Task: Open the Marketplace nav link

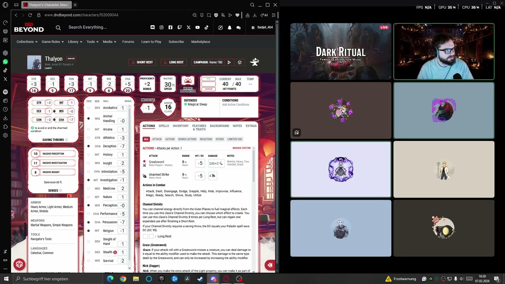Action: (200, 42)
